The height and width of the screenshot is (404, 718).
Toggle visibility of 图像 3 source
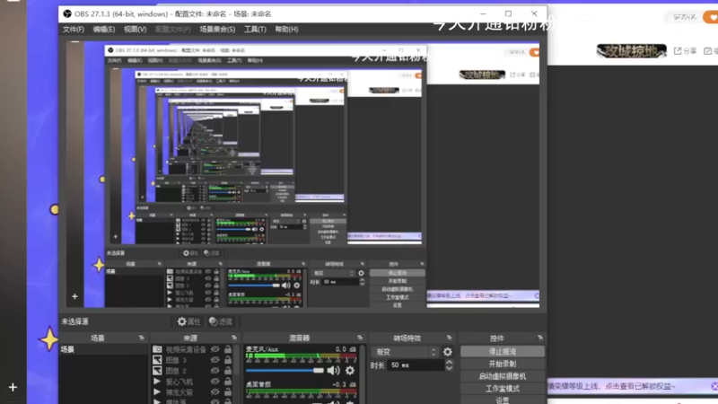tap(215, 360)
